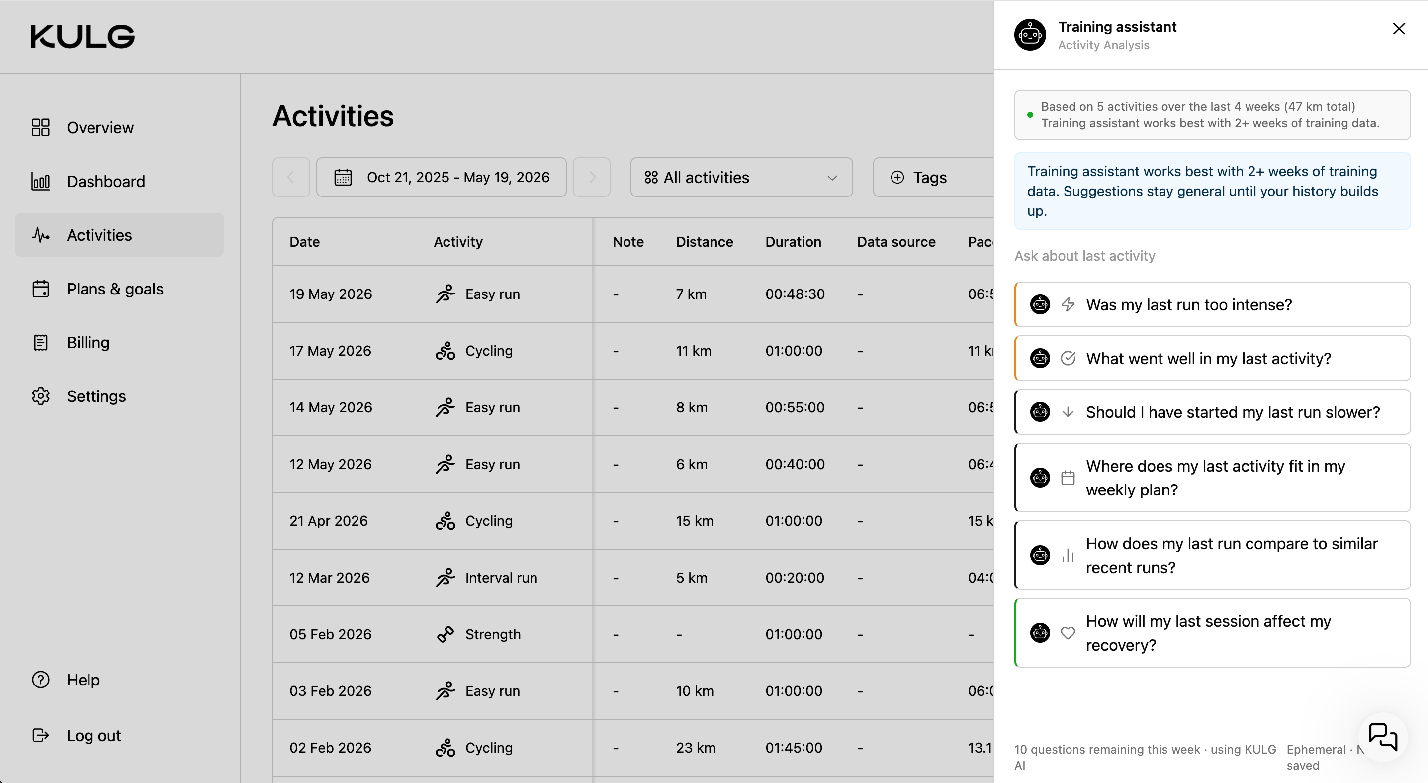
Task: Click the strength dumbbell icon on 05 Feb
Action: [x=445, y=634]
